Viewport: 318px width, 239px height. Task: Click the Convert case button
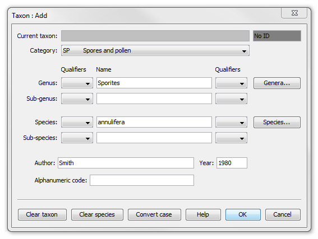[x=154, y=215]
